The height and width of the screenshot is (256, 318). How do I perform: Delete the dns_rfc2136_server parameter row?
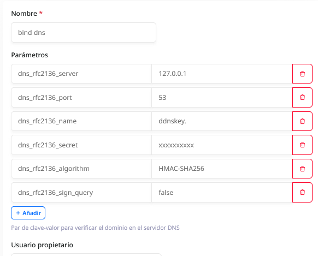click(x=302, y=74)
